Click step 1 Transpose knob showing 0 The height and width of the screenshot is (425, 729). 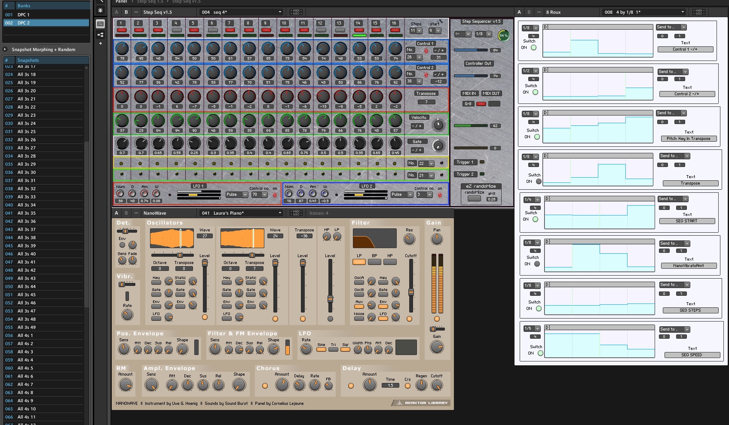[x=122, y=97]
